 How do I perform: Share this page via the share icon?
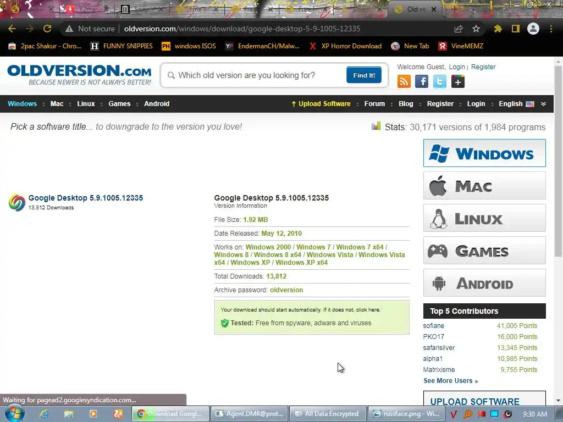coord(459,29)
